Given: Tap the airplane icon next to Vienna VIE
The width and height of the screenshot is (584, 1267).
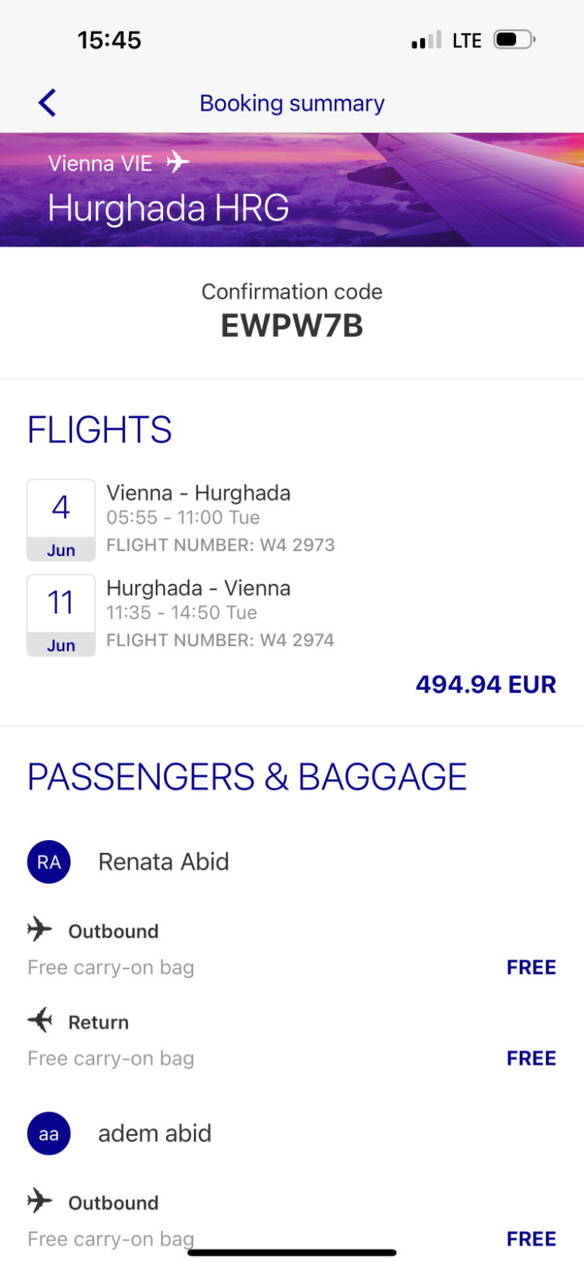Looking at the screenshot, I should pyautogui.click(x=178, y=162).
